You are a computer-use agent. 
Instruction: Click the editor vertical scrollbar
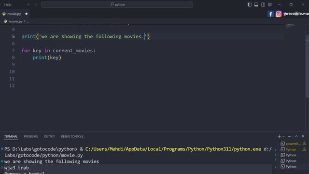(x=307, y=66)
